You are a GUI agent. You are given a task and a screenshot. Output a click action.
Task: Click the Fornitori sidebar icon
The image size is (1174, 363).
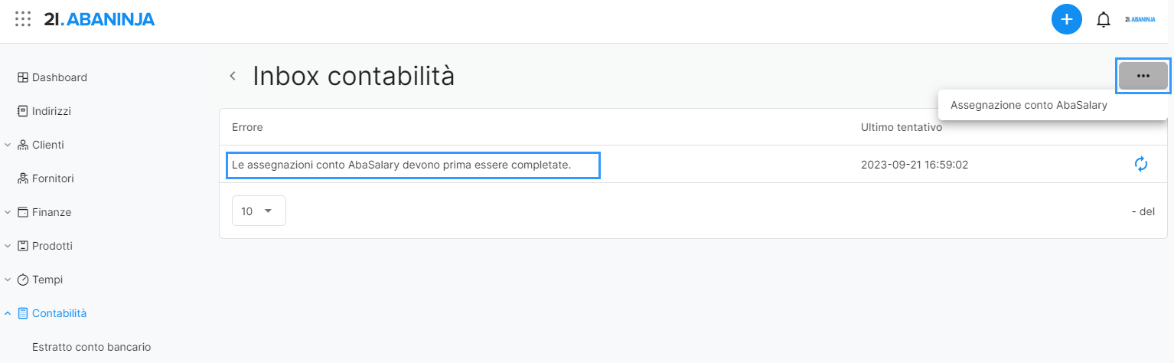point(23,178)
